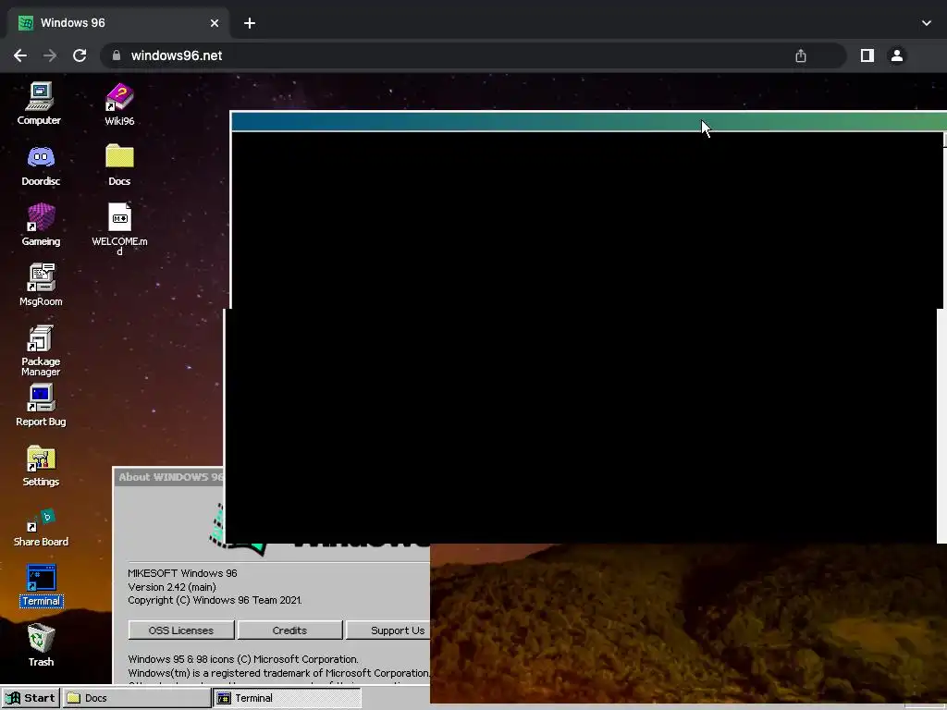Click "Copyright (C) Windows 96 Team 2021." text
The height and width of the screenshot is (710, 947).
[x=215, y=600]
